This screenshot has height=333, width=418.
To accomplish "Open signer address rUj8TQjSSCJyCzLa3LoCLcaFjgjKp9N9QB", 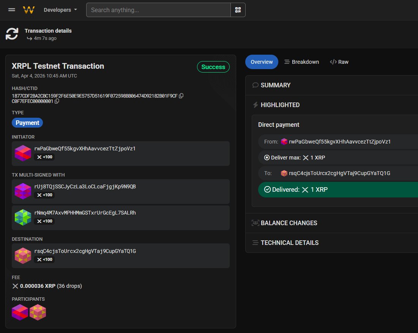I will tap(85, 187).
